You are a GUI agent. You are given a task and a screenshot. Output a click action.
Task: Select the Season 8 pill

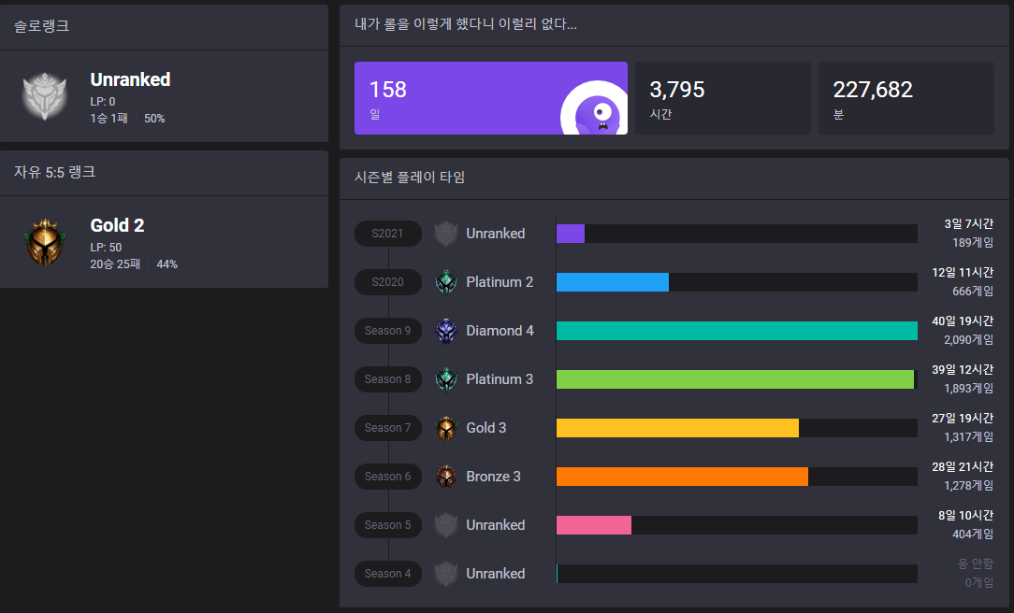point(388,379)
